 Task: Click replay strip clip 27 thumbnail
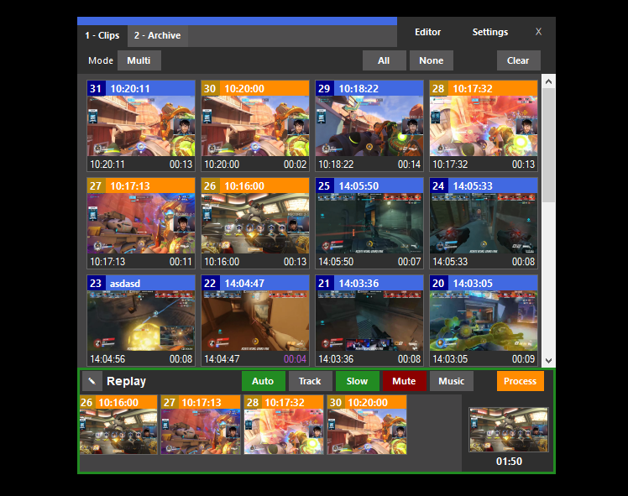201,431
